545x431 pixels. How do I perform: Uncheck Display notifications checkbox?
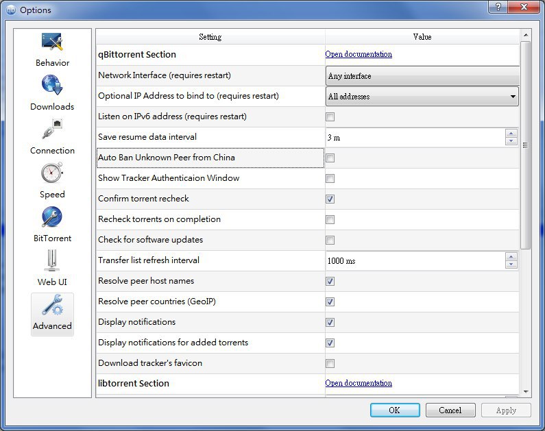click(x=330, y=322)
